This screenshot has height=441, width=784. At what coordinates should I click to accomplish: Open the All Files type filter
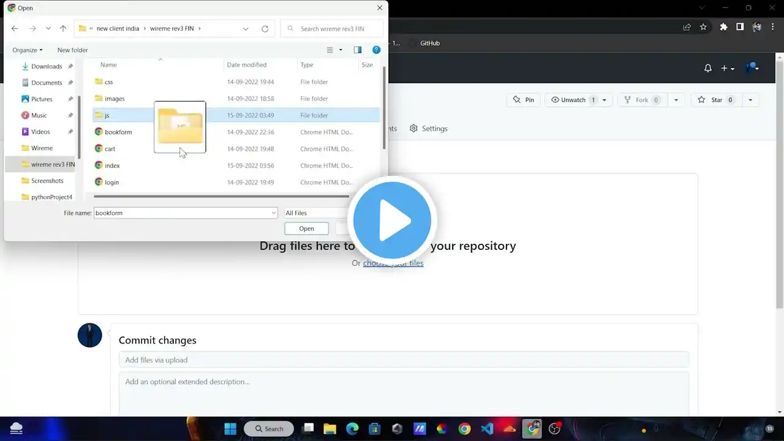pos(315,213)
